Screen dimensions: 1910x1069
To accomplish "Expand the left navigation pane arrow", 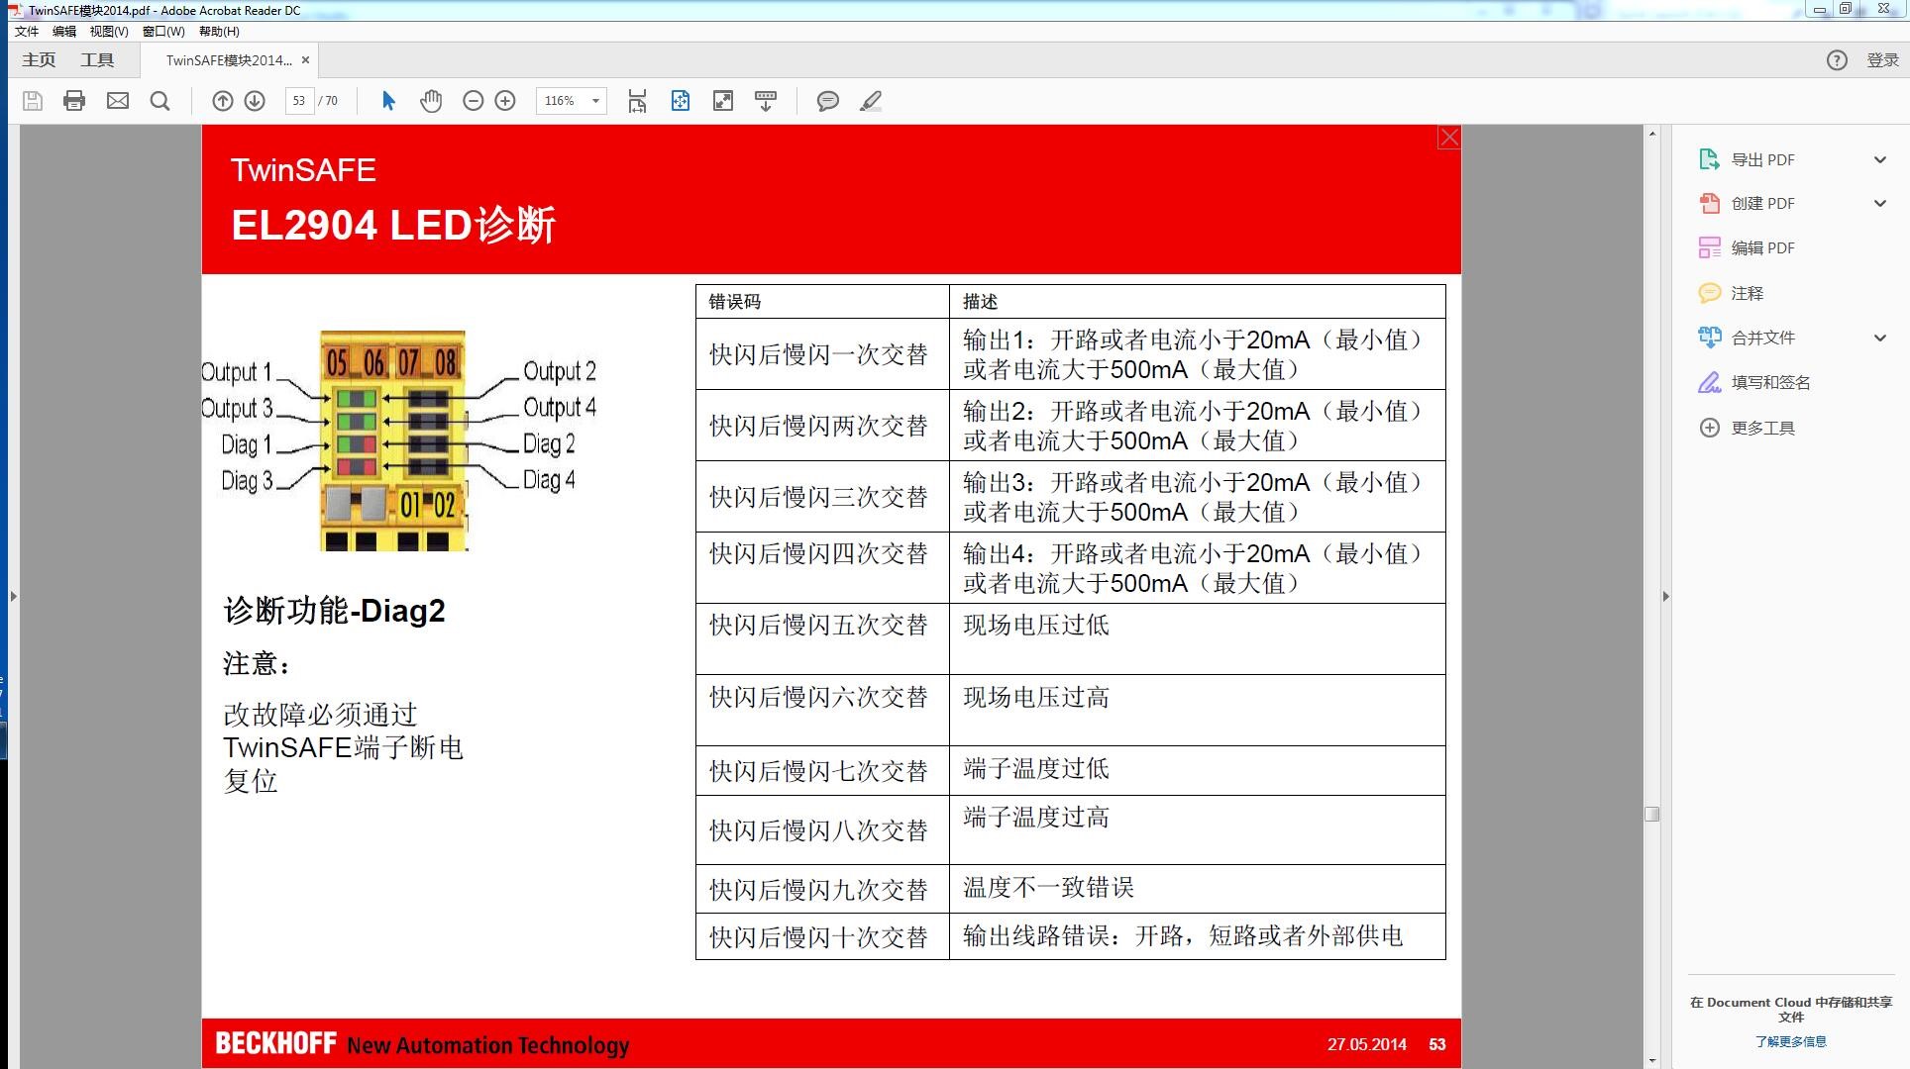I will pyautogui.click(x=13, y=596).
